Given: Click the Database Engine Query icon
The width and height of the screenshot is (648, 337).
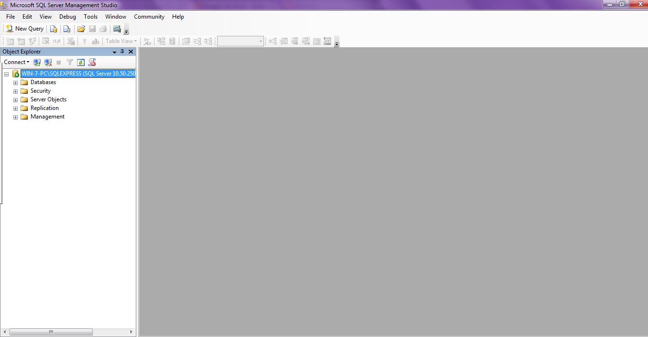Looking at the screenshot, I should tap(54, 29).
